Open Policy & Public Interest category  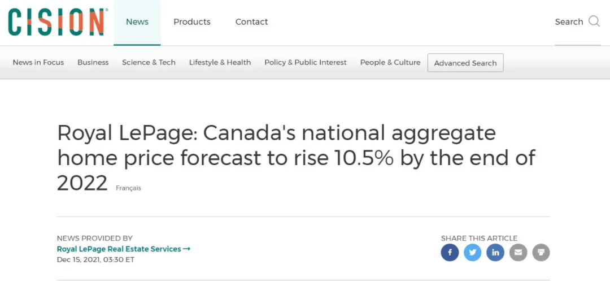[x=306, y=62]
